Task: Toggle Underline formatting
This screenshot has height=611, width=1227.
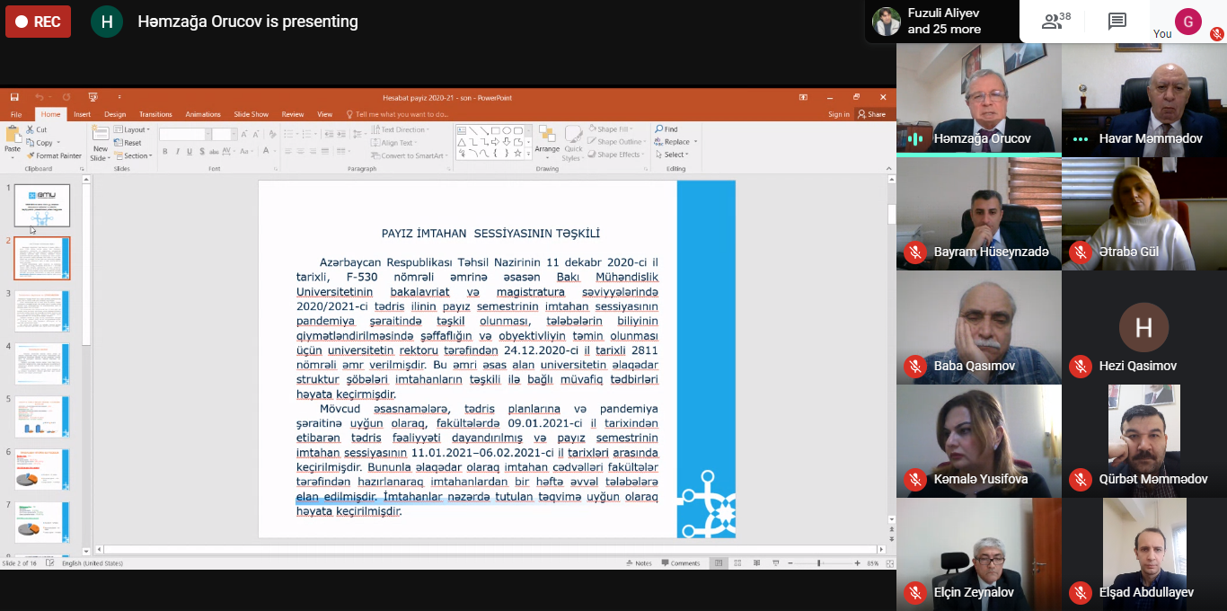Action: [x=189, y=152]
